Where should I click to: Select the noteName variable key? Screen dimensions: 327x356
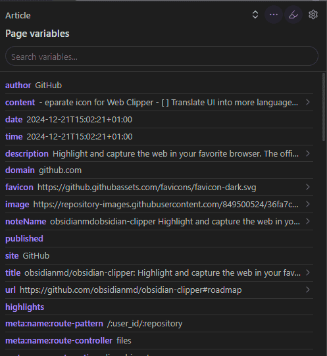26,221
